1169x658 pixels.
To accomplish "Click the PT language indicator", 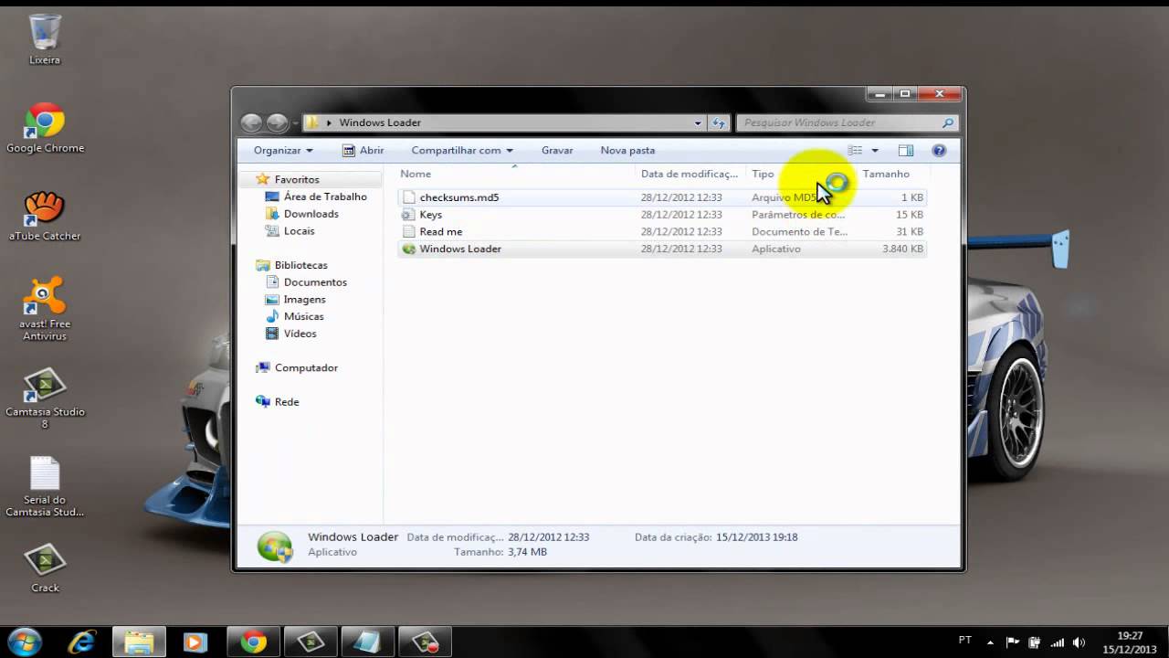I will tap(965, 641).
